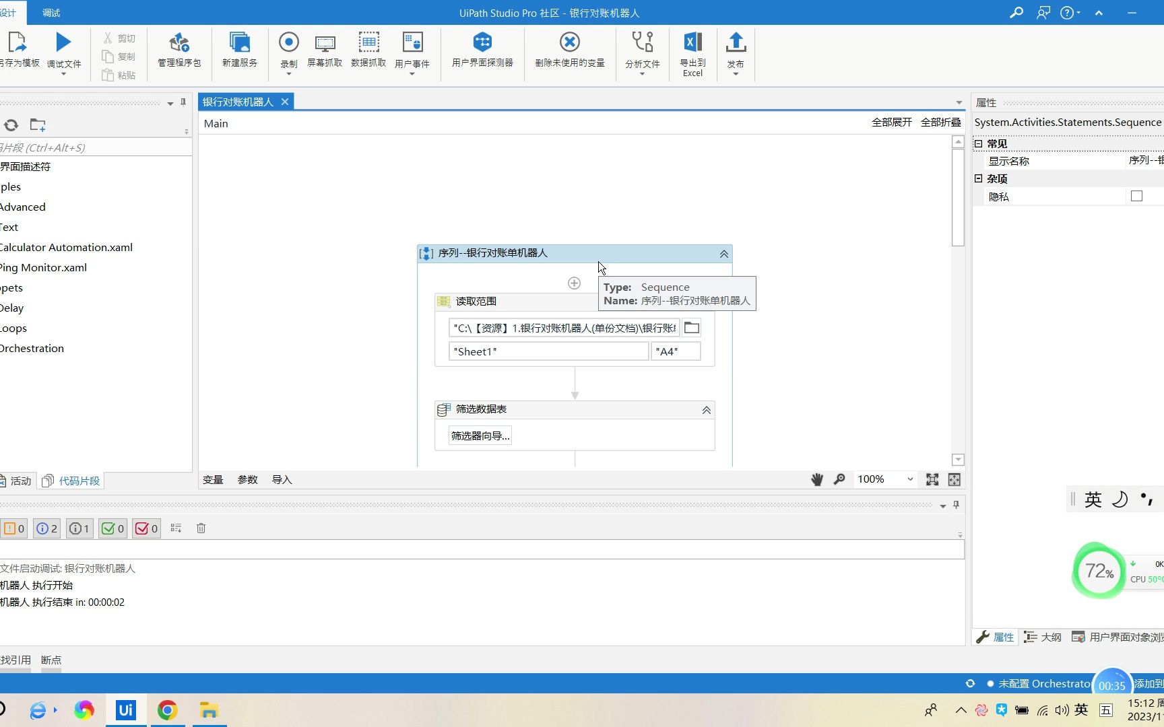Toggle trace messages filter showing 1
This screenshot has height=727, width=1164.
pos(79,528)
